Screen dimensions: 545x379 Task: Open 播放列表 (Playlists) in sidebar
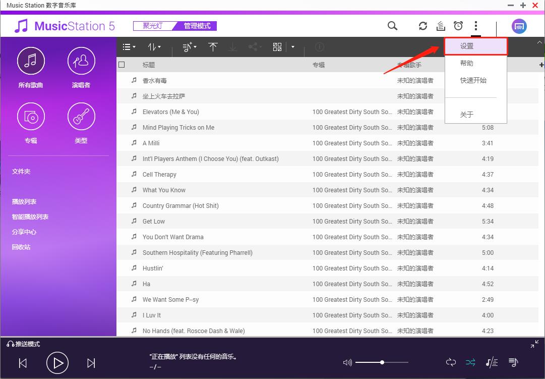click(24, 201)
